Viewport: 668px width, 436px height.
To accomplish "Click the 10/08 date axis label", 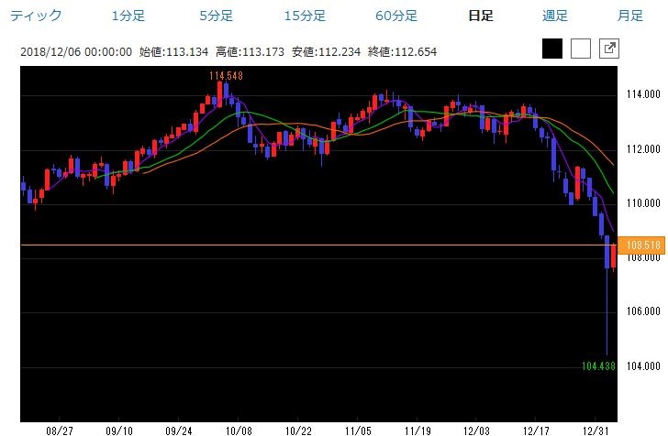I will [x=239, y=431].
